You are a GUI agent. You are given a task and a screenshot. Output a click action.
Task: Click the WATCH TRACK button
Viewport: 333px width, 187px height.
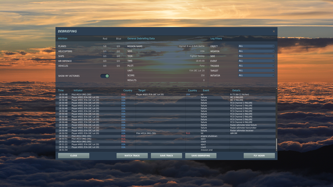pos(132,156)
